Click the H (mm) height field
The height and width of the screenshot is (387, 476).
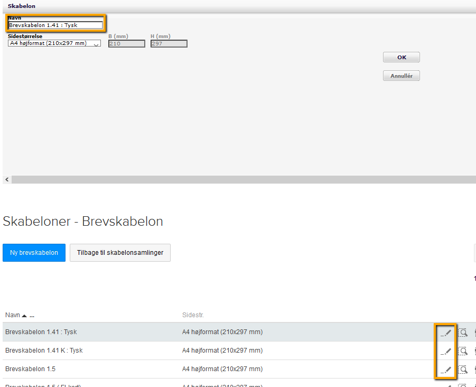tap(169, 44)
